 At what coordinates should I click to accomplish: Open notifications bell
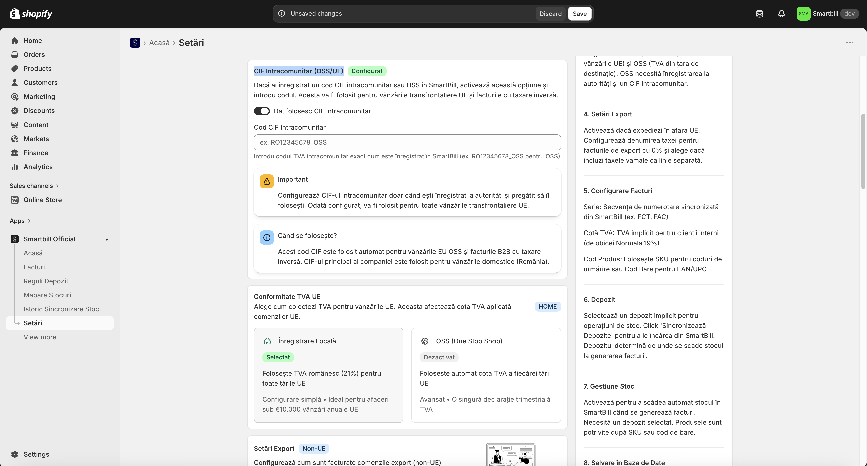coord(781,14)
